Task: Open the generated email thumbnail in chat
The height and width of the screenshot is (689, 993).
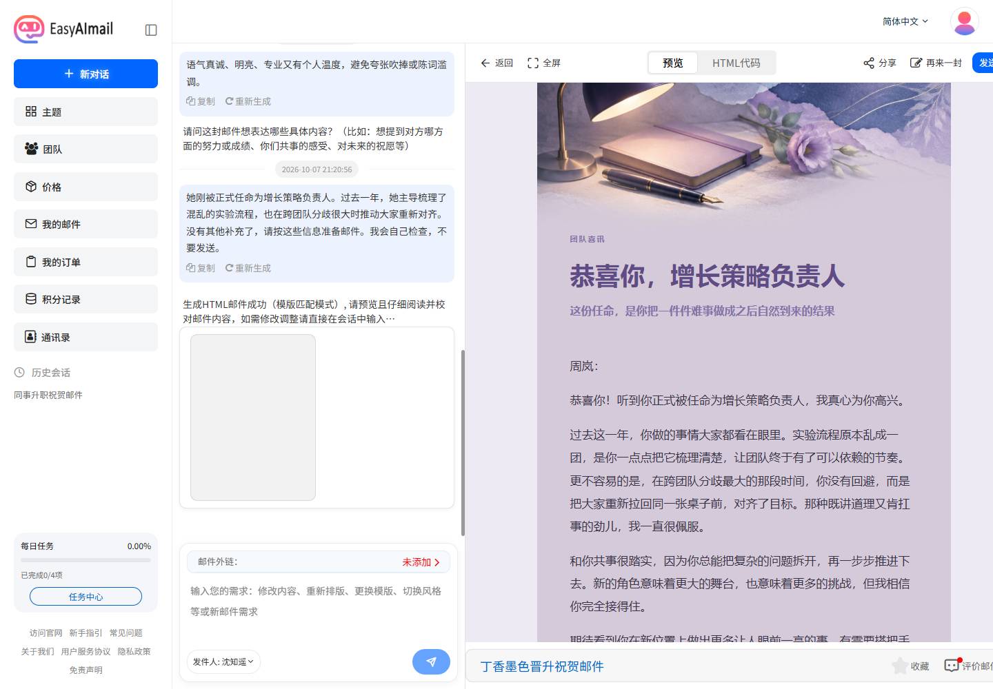Action: click(253, 418)
